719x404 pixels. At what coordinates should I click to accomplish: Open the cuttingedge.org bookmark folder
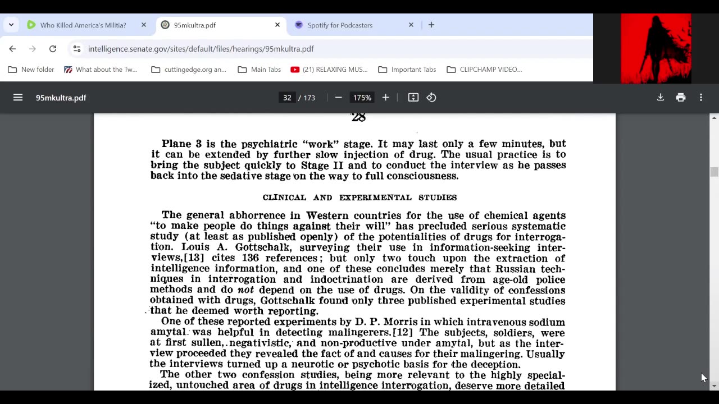click(x=189, y=70)
